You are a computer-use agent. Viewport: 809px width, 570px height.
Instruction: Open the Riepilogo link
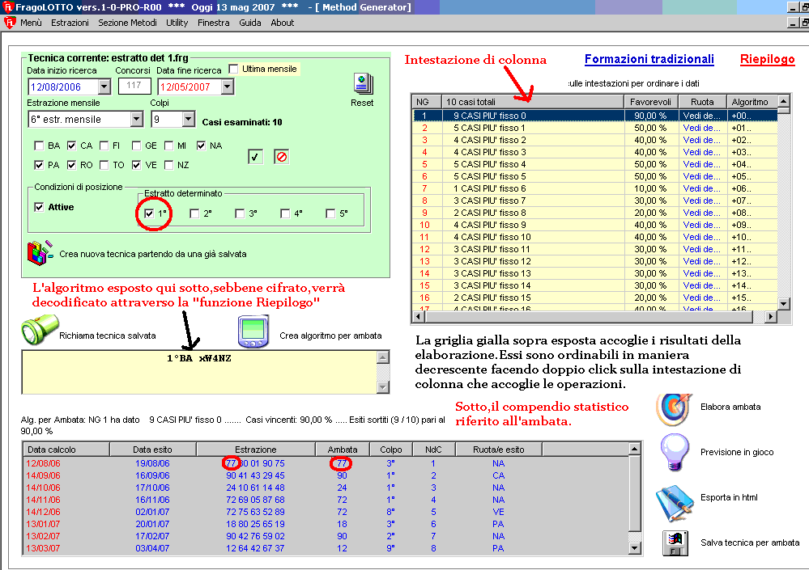[767, 59]
